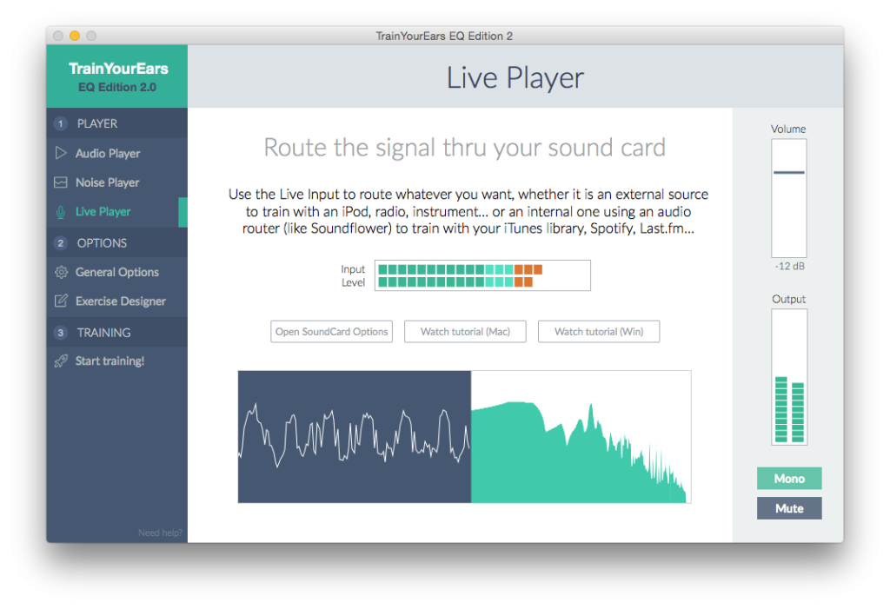The height and width of the screenshot is (609, 890).
Task: Click the Noise Player waveform icon
Action: (60, 182)
